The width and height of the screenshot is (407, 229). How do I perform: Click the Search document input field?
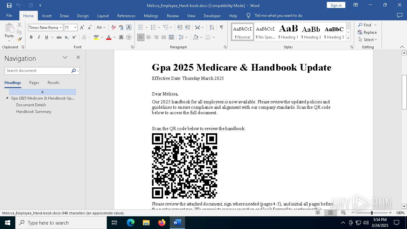[x=38, y=71]
